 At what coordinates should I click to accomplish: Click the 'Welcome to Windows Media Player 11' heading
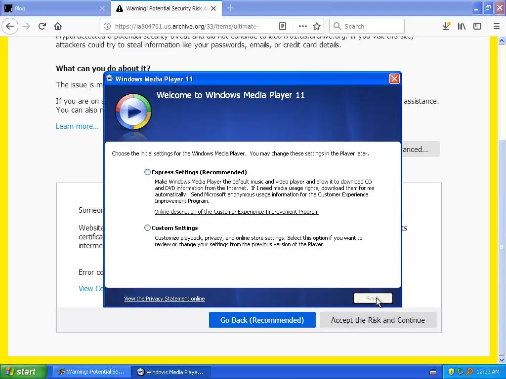(x=230, y=95)
